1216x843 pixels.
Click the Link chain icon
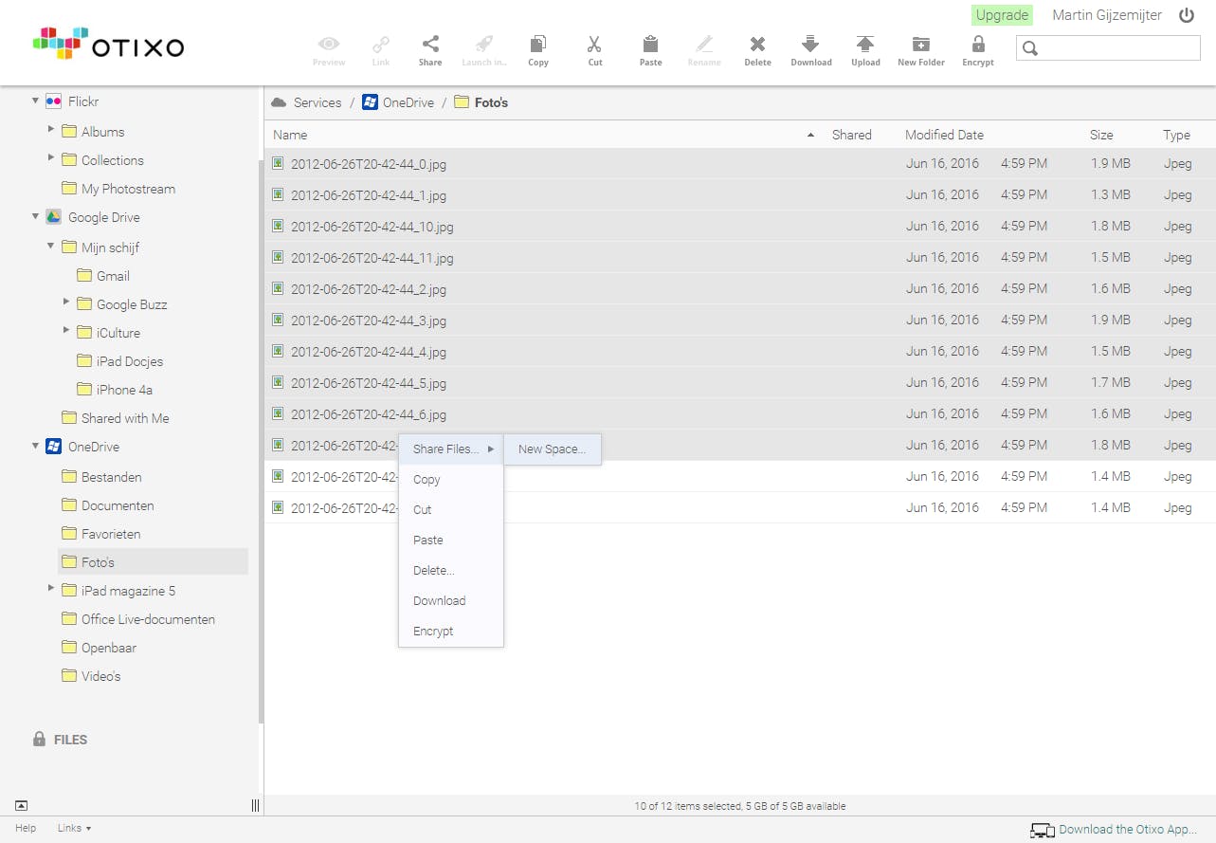coord(381,44)
